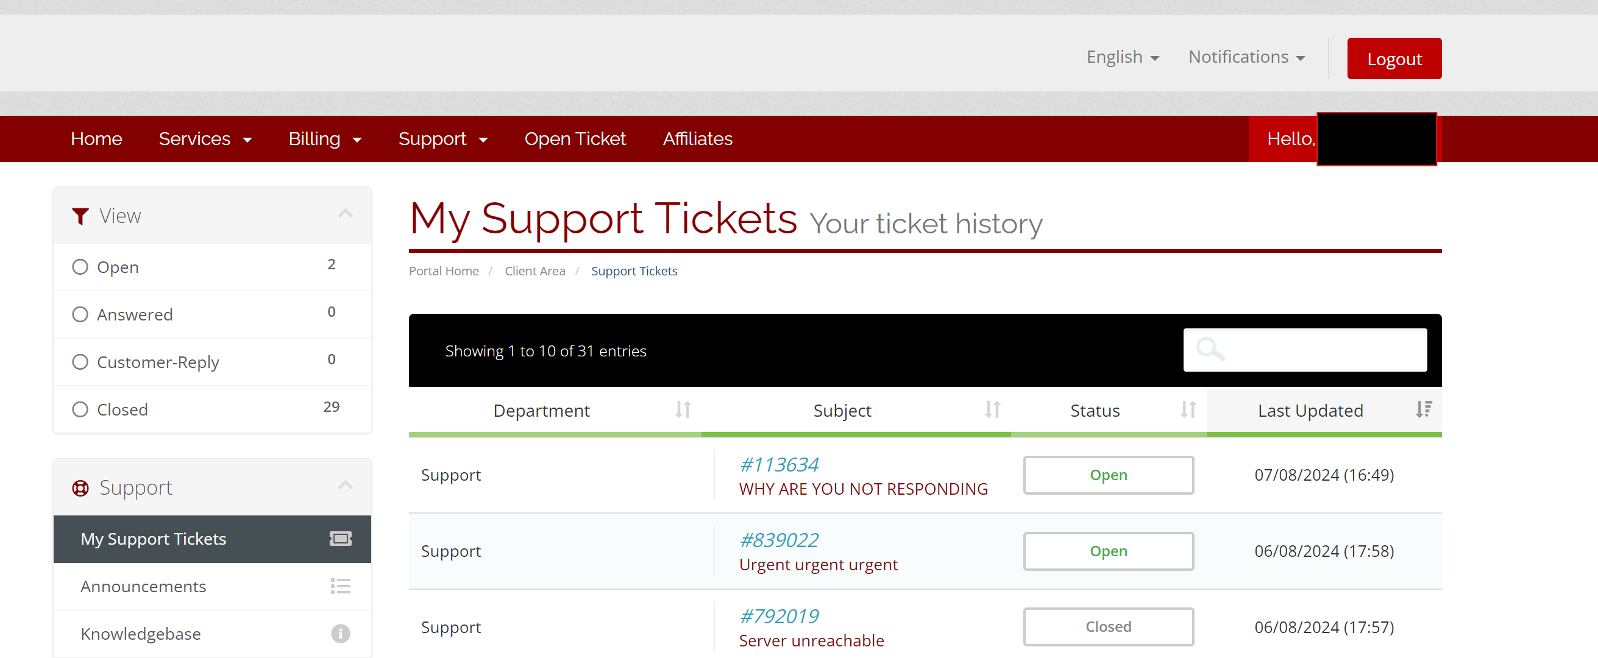Click the filter funnel icon beside View
The height and width of the screenshot is (658, 1598).
tap(80, 216)
